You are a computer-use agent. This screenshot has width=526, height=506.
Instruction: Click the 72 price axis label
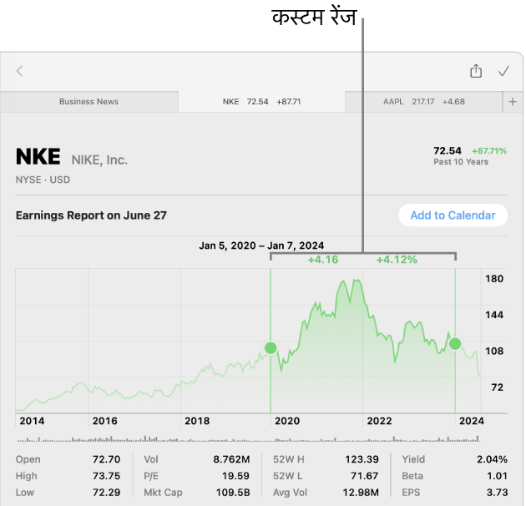point(498,387)
